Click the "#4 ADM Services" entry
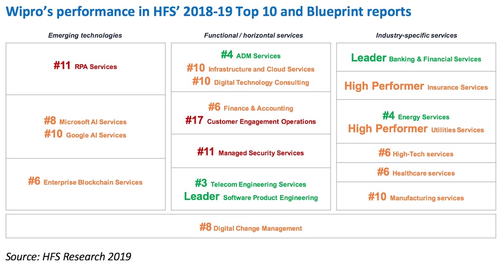 coord(251,55)
